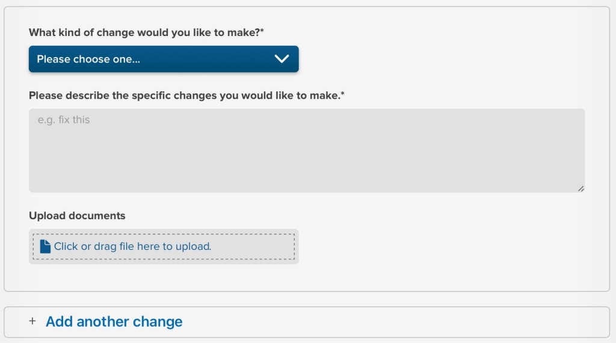
Task: Click the plus icon beside 'Add another change'
Action: [x=32, y=321]
